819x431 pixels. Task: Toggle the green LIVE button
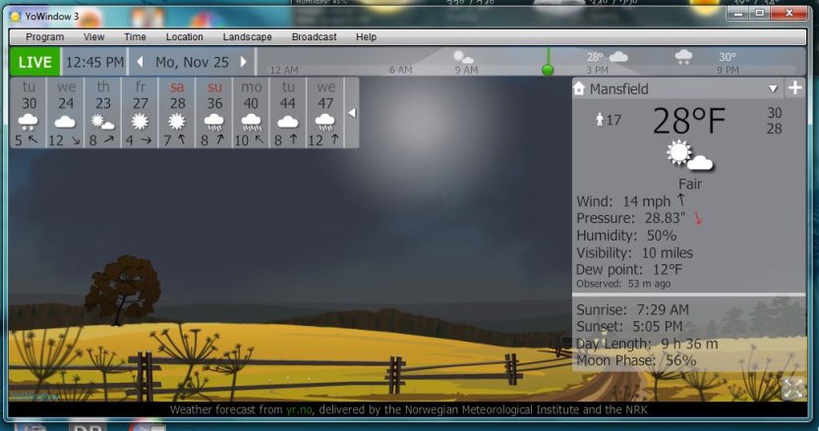pyautogui.click(x=34, y=62)
